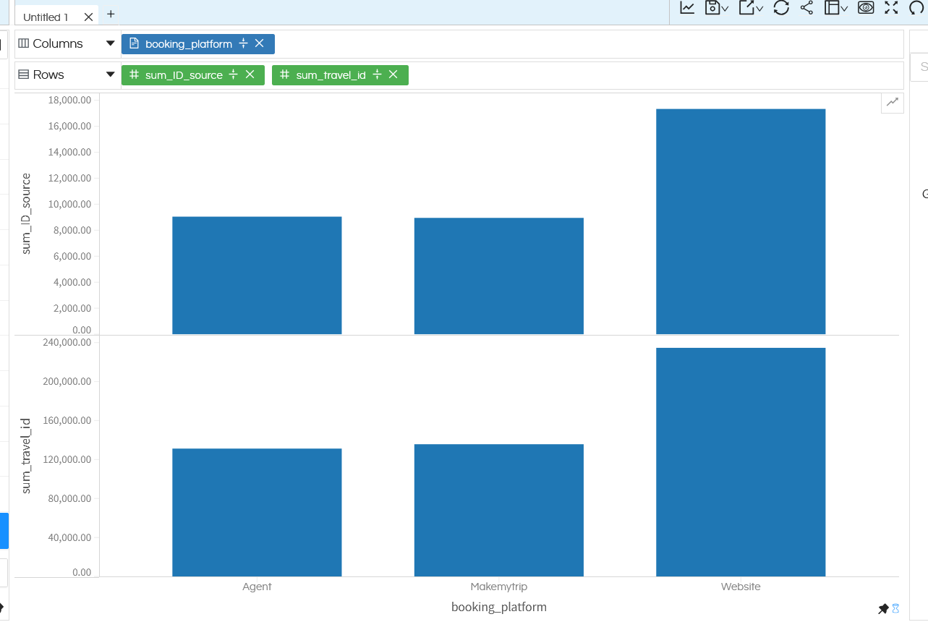Remove sum_travel_id pill from Rows
928x622 pixels.
click(x=393, y=74)
